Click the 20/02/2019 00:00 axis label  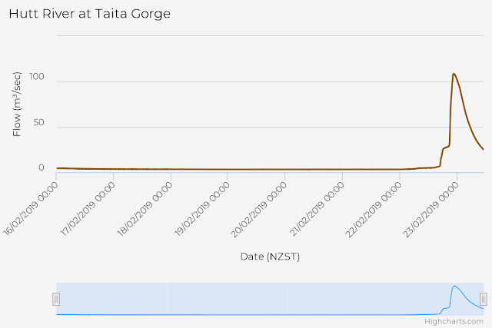[x=259, y=208]
